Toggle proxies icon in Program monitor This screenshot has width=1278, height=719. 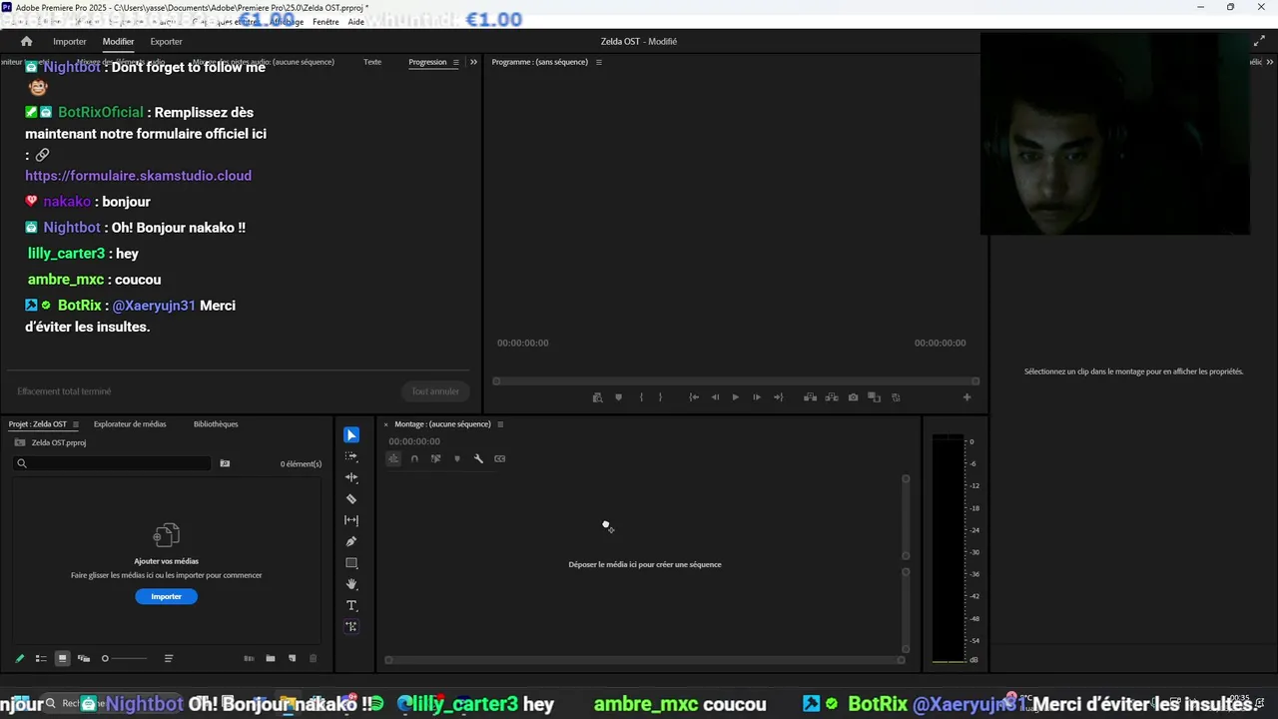(896, 397)
